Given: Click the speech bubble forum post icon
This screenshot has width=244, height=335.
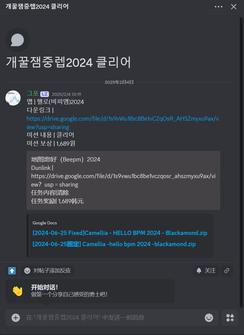Looking at the screenshot, I should coord(17,40).
